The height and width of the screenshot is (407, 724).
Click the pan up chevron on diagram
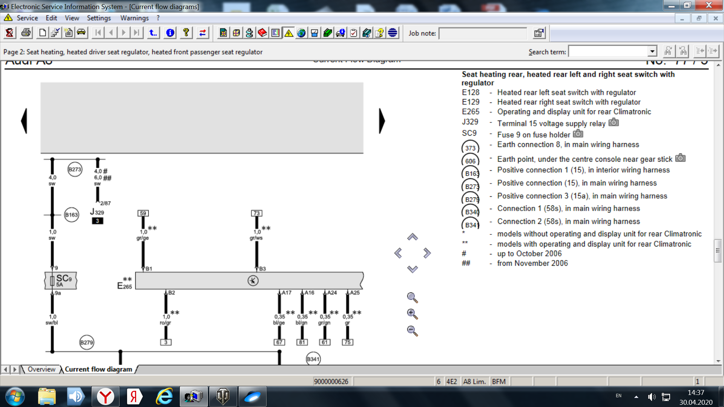[413, 237]
